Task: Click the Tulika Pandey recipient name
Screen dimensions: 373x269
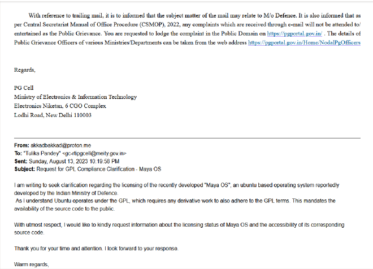Action: 42,153
